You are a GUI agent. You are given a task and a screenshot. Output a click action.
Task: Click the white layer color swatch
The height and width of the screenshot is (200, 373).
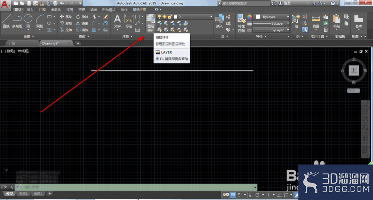[x=176, y=17]
